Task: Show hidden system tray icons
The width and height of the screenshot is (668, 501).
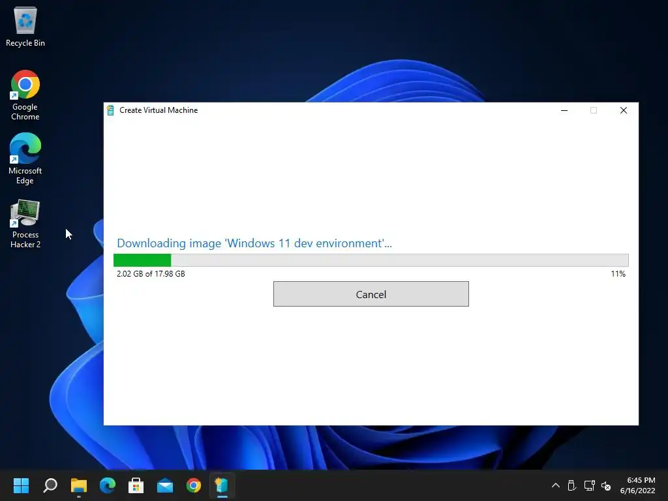Action: point(556,485)
